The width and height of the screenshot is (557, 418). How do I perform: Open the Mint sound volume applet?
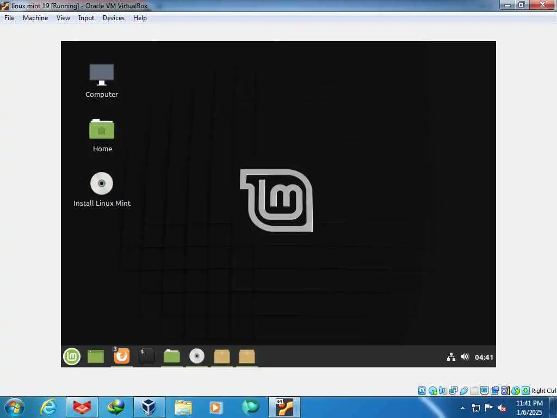(x=465, y=356)
